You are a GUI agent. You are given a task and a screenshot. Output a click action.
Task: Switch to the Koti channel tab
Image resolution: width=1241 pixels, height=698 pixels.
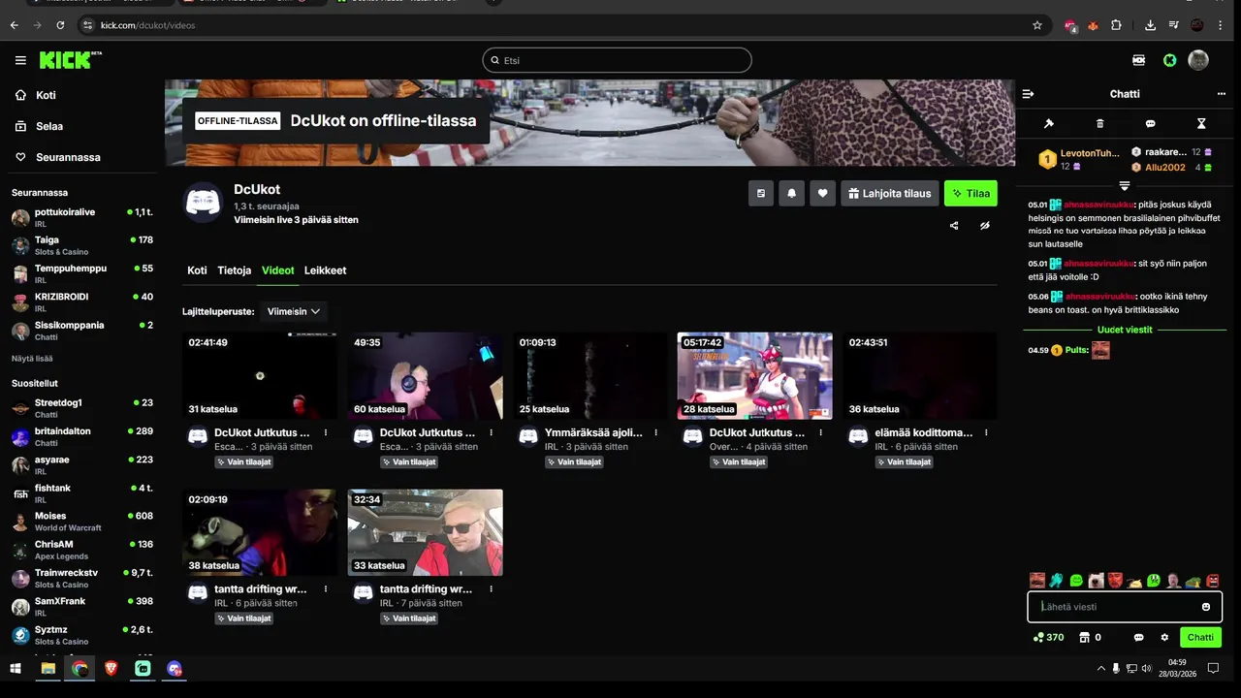click(x=197, y=270)
